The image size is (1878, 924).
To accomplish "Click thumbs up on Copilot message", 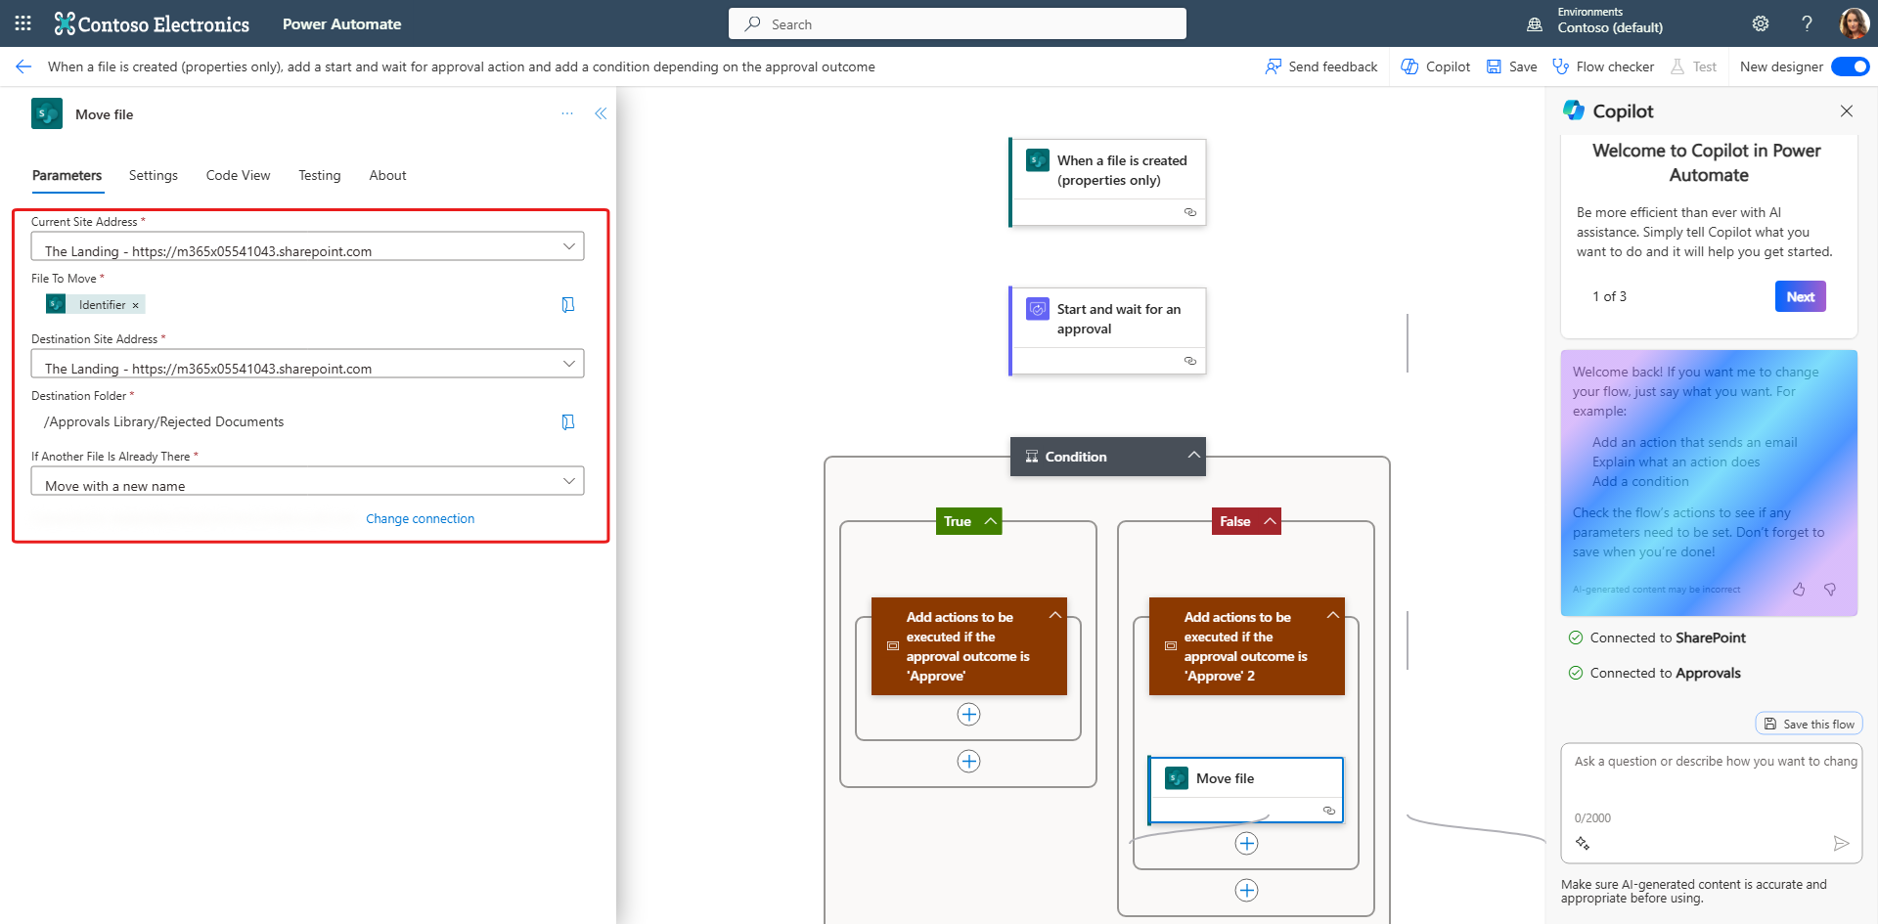I will pos(1799,589).
